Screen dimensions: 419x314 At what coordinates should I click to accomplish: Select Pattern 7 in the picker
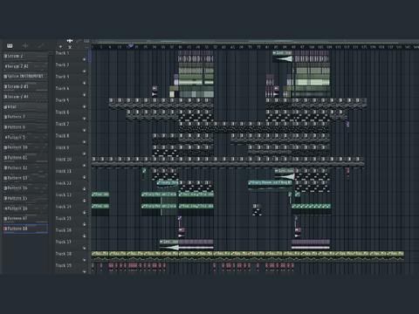tap(25, 117)
